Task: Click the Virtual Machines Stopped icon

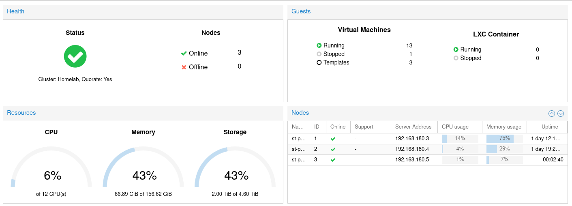Action: pyautogui.click(x=319, y=54)
